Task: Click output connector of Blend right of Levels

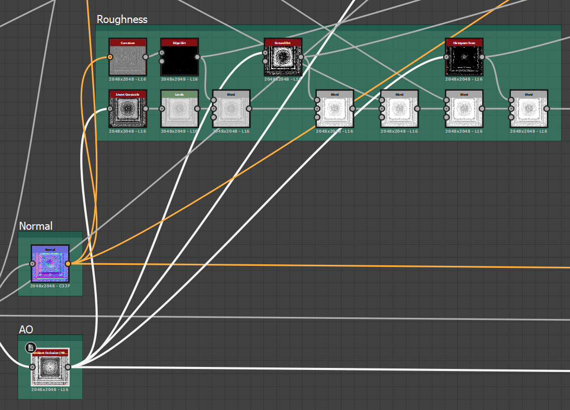Action: (x=249, y=109)
